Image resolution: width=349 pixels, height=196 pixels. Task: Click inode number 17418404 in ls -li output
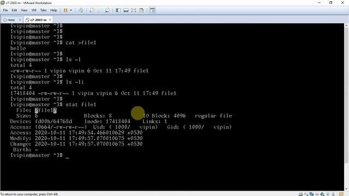(x=22, y=93)
